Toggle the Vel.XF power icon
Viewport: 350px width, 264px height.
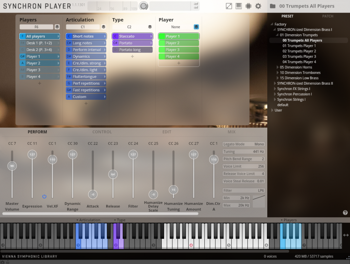pyautogui.click(x=44, y=196)
